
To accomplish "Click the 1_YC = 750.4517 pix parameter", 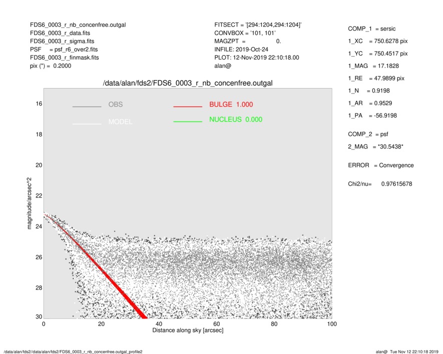I will (x=378, y=53).
